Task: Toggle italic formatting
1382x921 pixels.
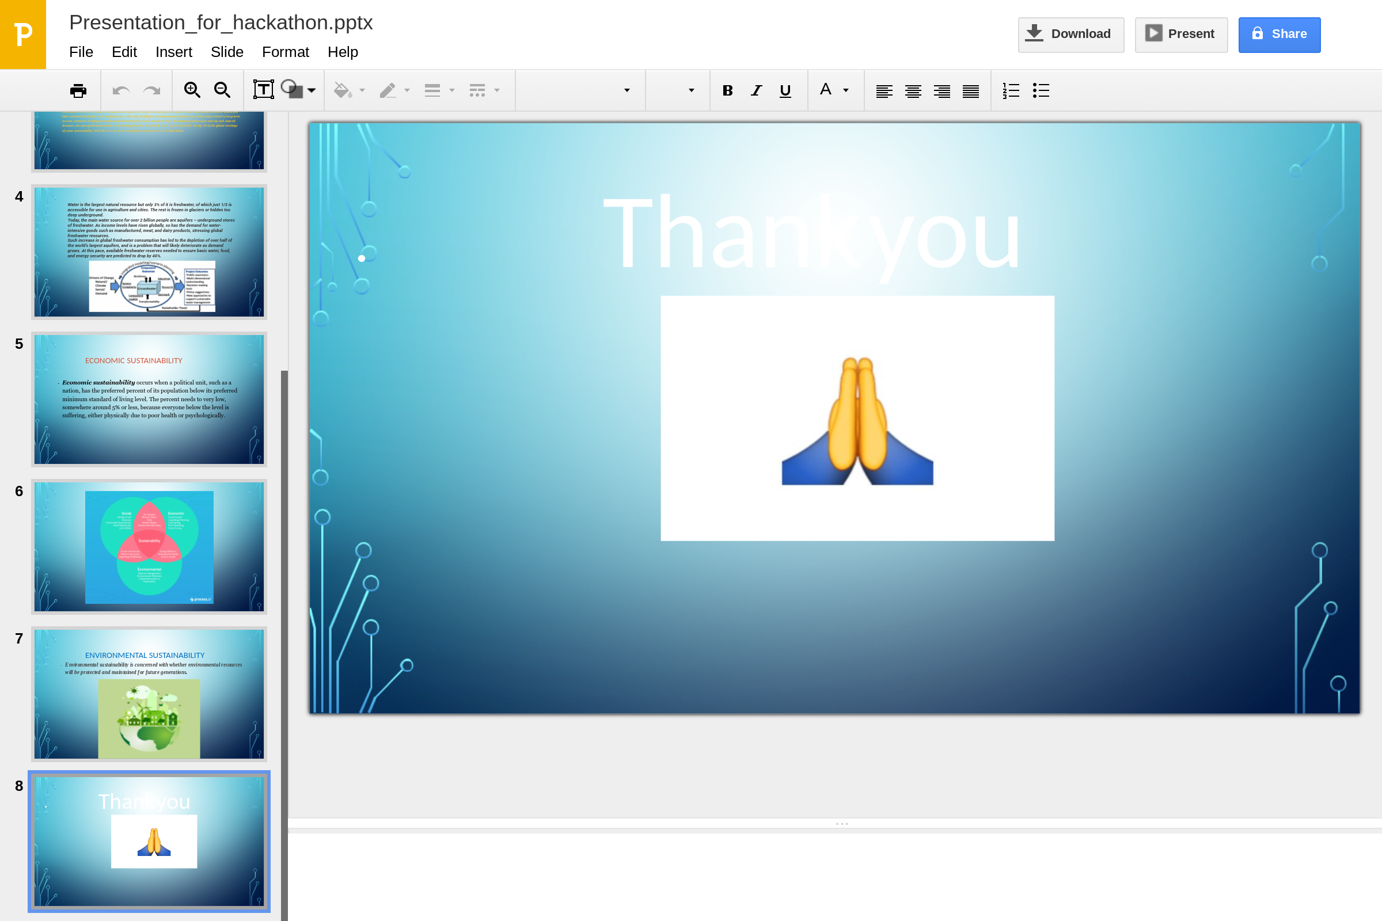Action: click(x=756, y=90)
